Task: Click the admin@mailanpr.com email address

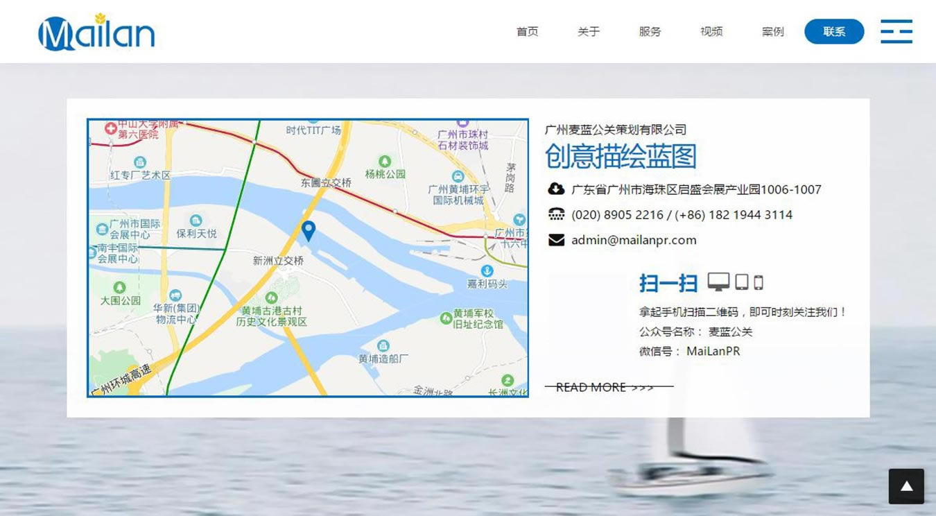Action: coord(633,239)
